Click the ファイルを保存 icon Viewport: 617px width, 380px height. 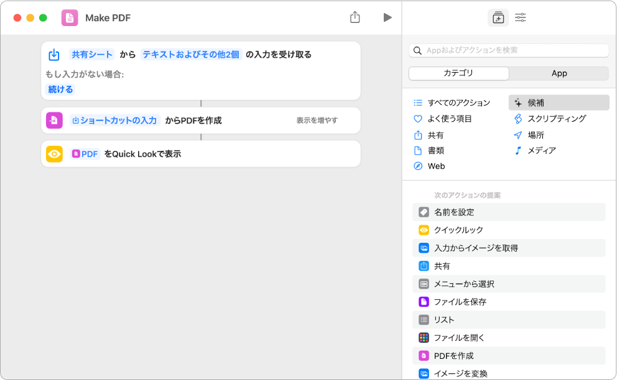pos(424,302)
